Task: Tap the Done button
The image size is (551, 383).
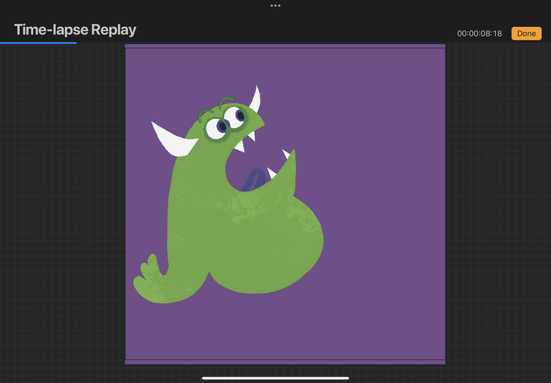Action: [x=526, y=33]
